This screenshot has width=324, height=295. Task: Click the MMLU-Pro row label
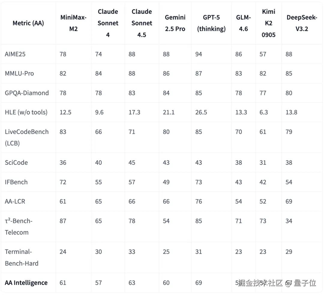click(19, 73)
